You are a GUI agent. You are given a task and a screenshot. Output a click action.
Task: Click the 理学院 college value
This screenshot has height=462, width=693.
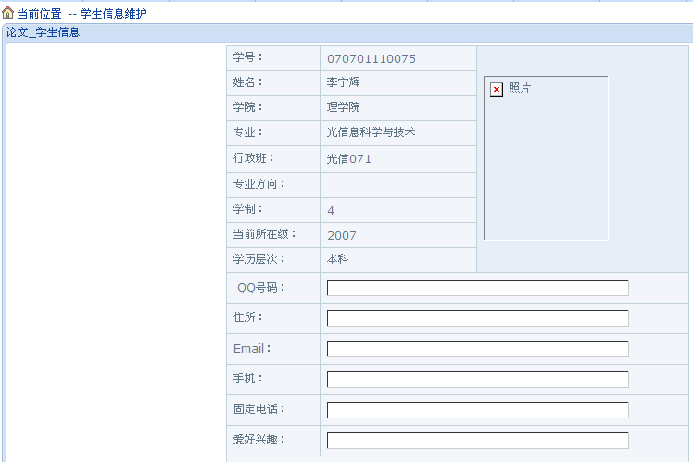pyautogui.click(x=343, y=107)
